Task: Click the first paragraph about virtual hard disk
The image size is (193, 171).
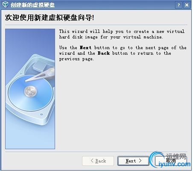Action: pyautogui.click(x=122, y=34)
